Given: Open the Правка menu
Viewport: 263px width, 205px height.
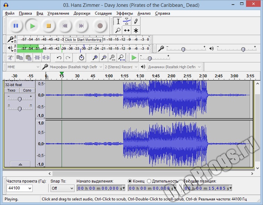Looking at the screenshot, I should tap(25, 13).
